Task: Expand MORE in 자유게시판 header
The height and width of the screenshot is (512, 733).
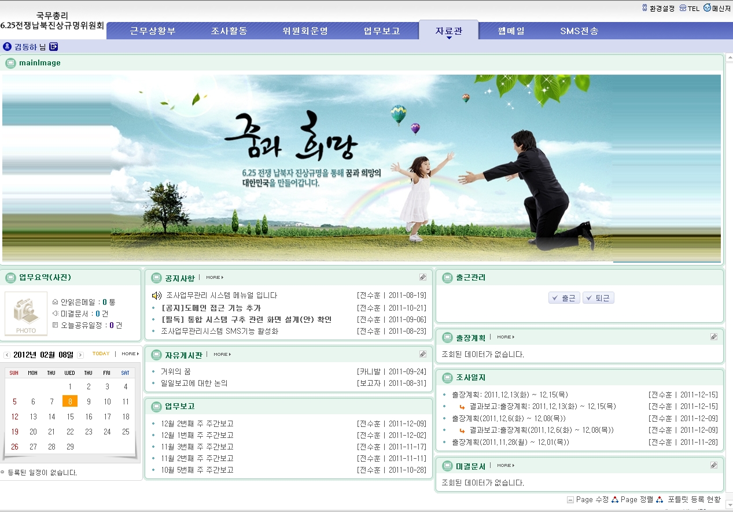Action: (x=222, y=354)
